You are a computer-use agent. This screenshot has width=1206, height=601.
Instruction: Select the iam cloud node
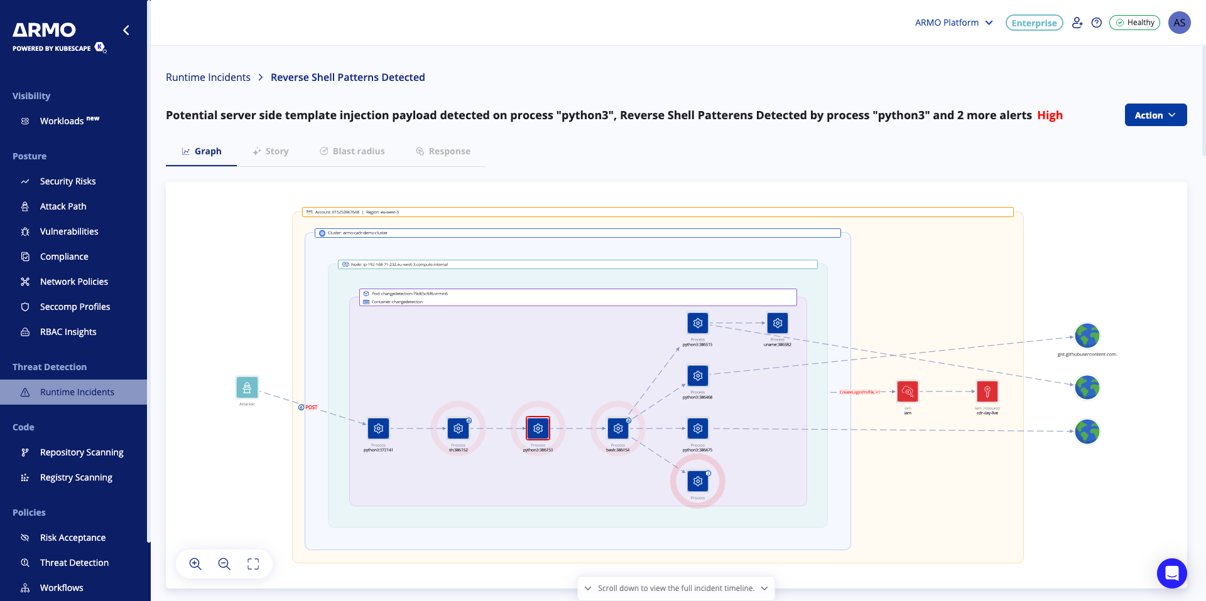pyautogui.click(x=908, y=391)
